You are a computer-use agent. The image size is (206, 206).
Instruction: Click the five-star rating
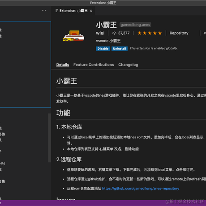pos(150,33)
